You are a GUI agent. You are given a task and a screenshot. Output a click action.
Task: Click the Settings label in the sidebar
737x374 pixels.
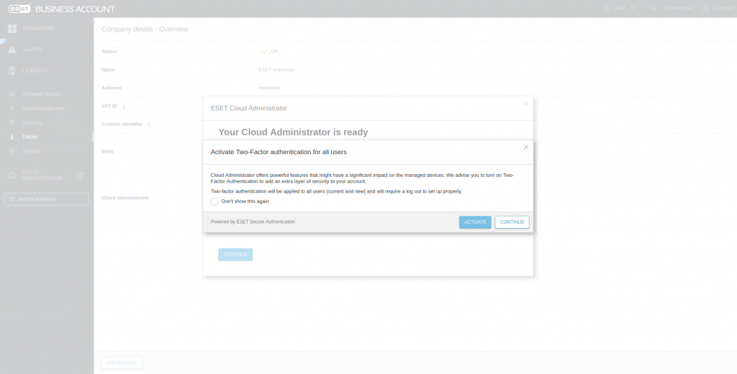(32, 151)
